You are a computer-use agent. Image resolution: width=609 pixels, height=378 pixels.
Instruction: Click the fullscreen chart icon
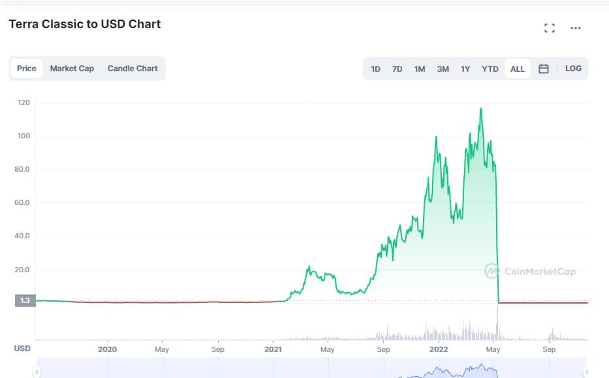click(x=550, y=28)
